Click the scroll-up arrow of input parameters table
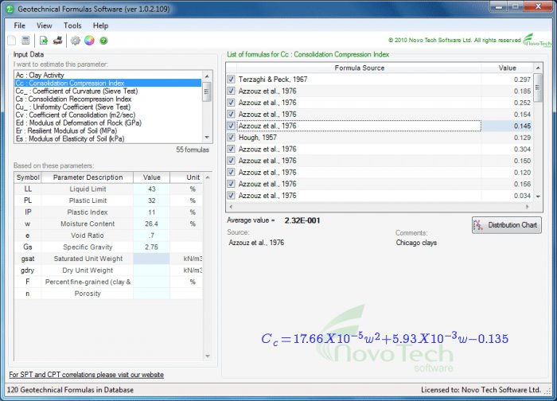Screen dimensions: 557x401 pos(208,177)
